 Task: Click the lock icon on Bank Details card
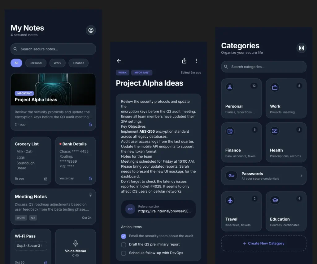[x=90, y=178]
